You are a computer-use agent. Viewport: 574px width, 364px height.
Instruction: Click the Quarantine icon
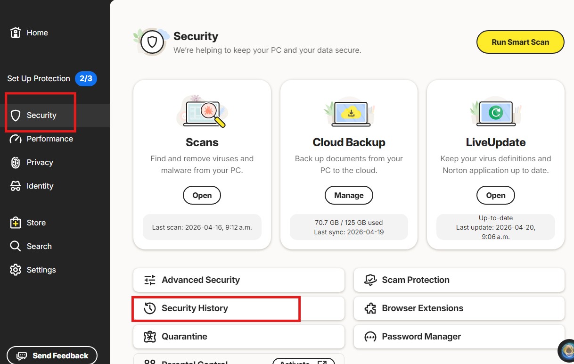tap(150, 337)
